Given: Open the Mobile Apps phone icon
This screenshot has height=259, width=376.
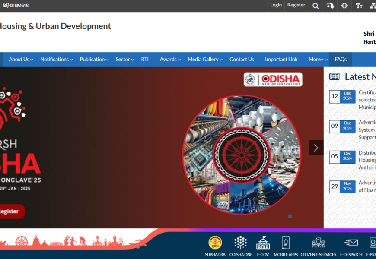Looking at the screenshot, I should point(286,243).
